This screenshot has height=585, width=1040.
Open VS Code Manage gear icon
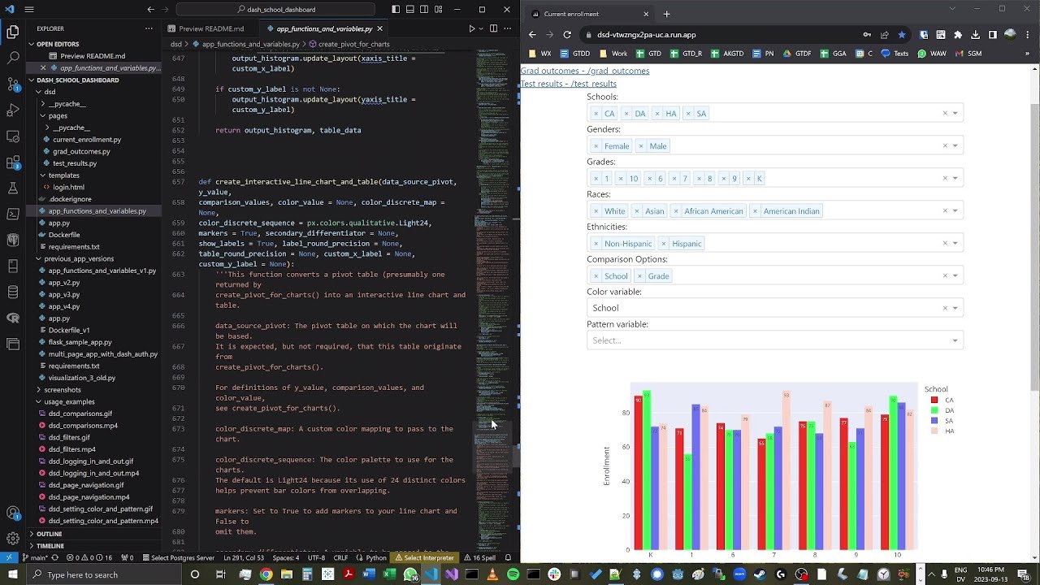(13, 538)
